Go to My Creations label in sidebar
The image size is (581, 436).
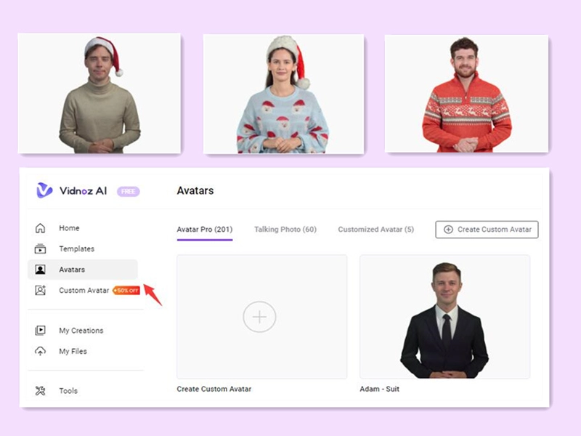click(x=81, y=331)
